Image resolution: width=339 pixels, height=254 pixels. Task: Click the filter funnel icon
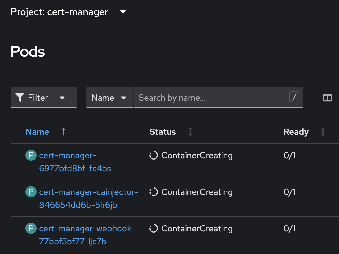pos(20,97)
